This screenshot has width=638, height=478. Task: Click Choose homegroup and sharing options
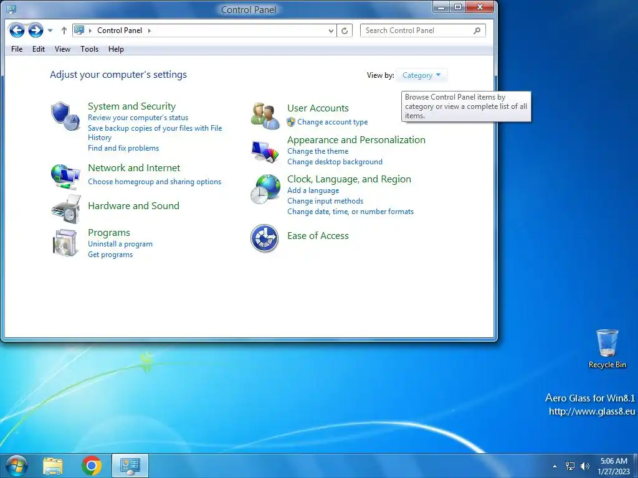click(x=155, y=182)
